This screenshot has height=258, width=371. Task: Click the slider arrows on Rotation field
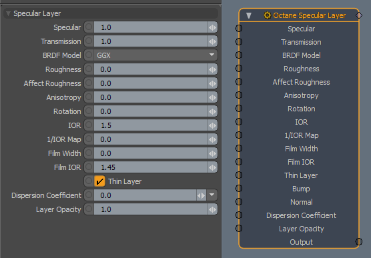[212, 111]
